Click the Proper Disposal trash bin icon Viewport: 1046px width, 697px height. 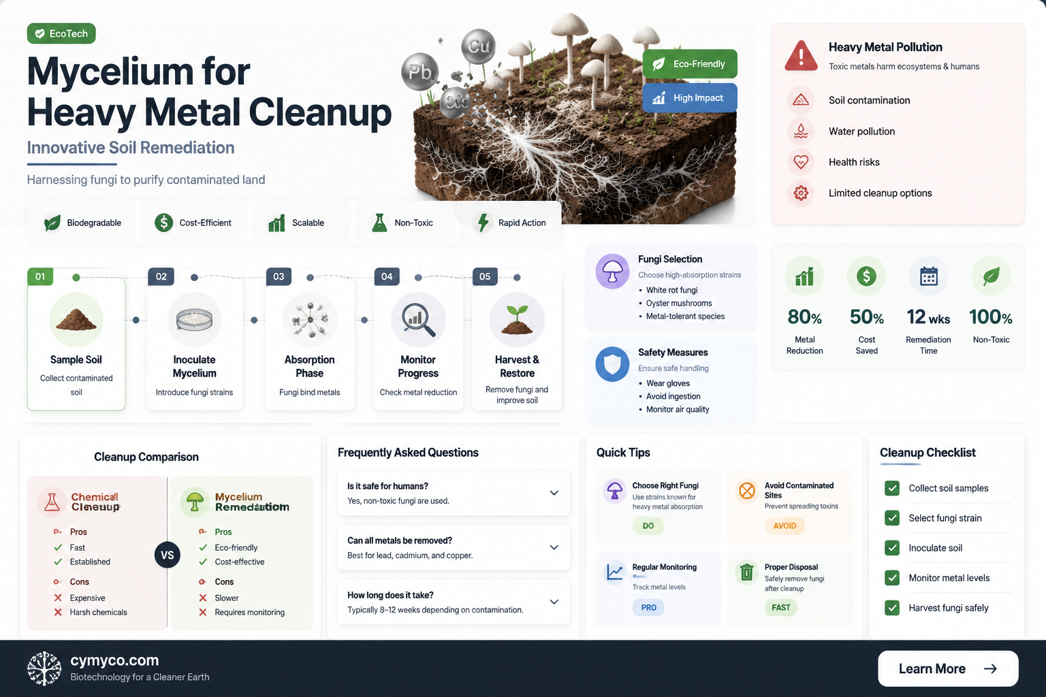click(x=747, y=572)
